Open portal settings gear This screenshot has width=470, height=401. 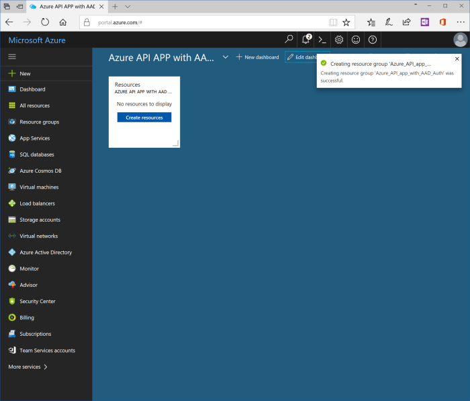pos(339,40)
